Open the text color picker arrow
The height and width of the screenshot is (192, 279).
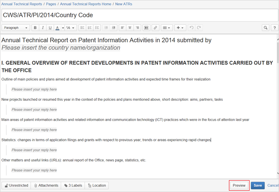pos(63,28)
